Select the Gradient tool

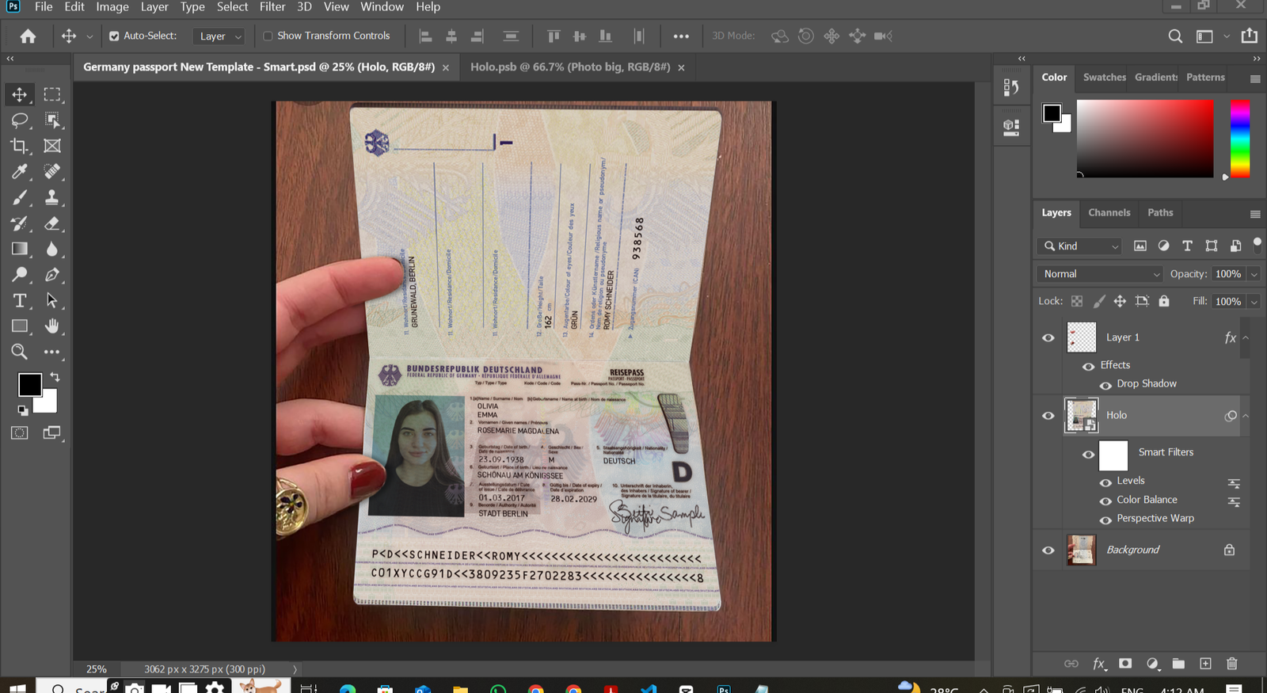(x=20, y=249)
